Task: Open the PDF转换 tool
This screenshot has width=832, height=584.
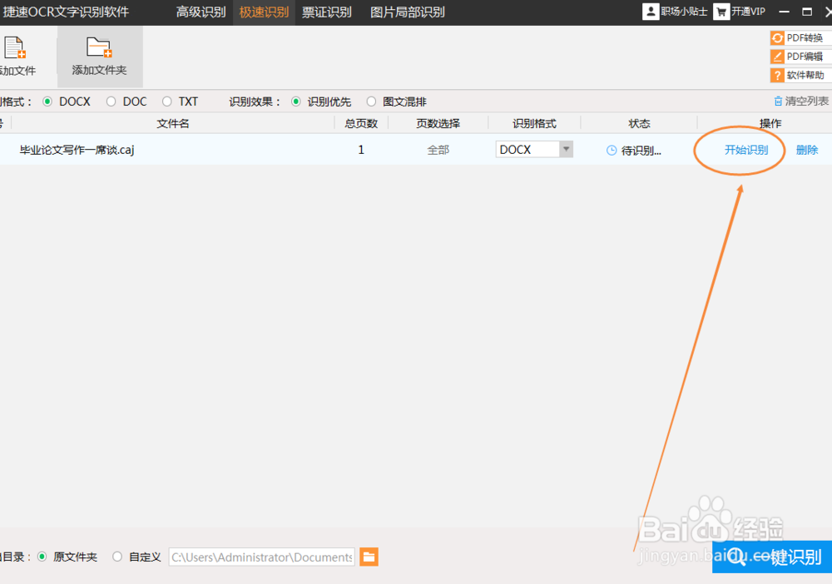Action: coord(801,37)
